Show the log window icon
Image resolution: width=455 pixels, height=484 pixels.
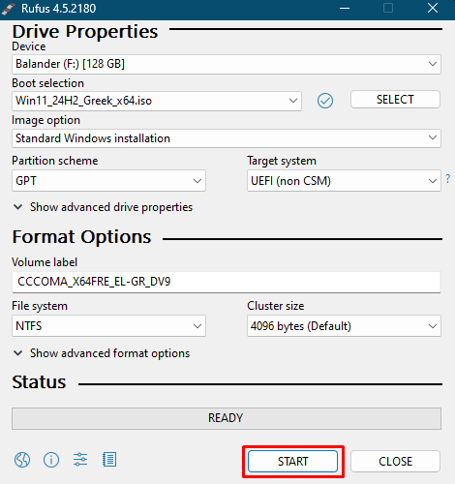pos(109,460)
